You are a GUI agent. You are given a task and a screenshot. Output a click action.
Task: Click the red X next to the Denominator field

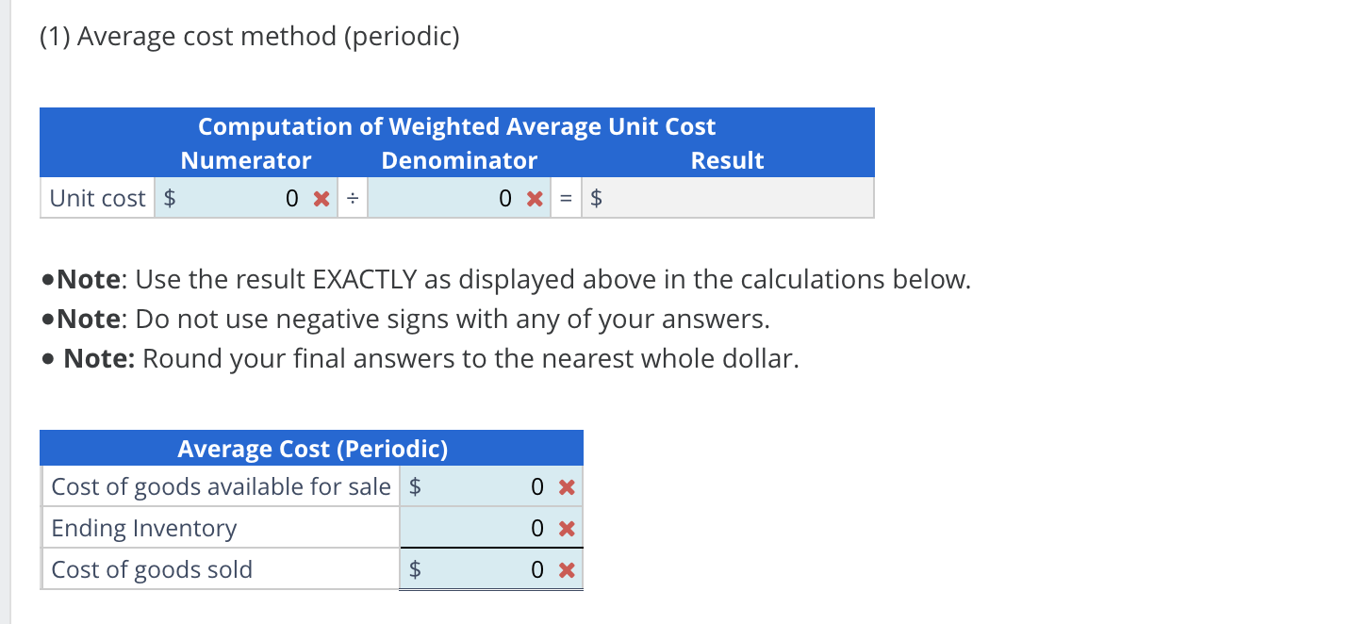point(533,198)
